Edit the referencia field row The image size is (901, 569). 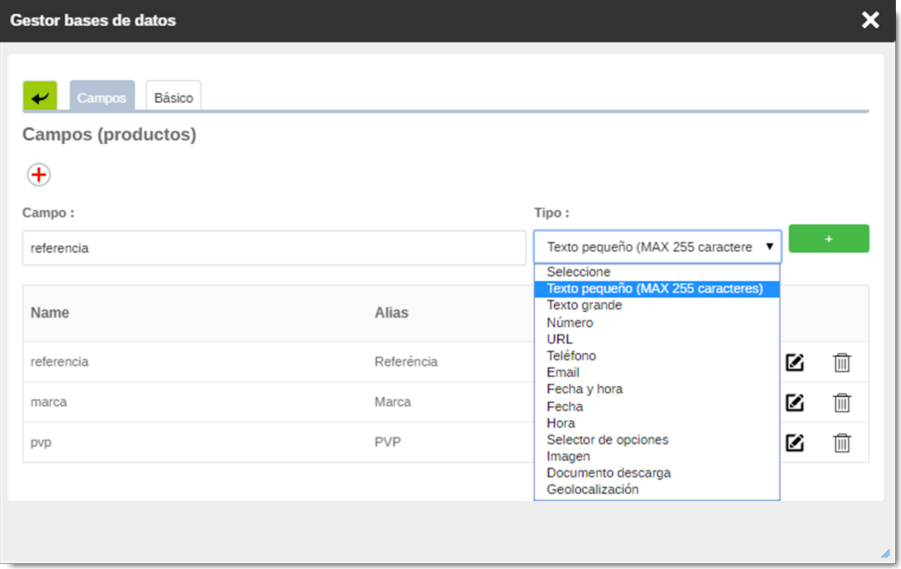tap(795, 362)
